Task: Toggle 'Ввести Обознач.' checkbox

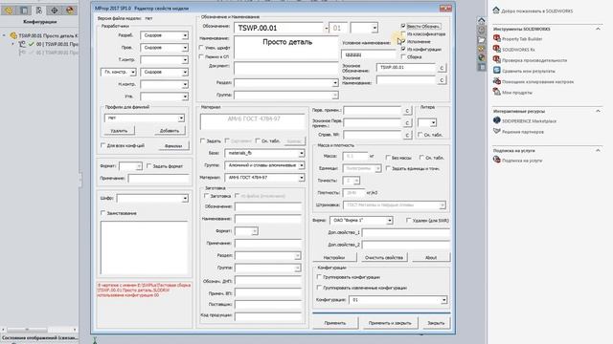Action: (x=403, y=26)
